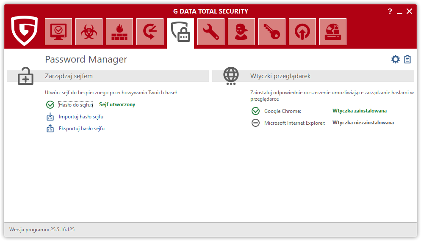Viewport: 421px width, 241px height.
Task: Open the Tuner wrench icon
Action: pos(211,32)
